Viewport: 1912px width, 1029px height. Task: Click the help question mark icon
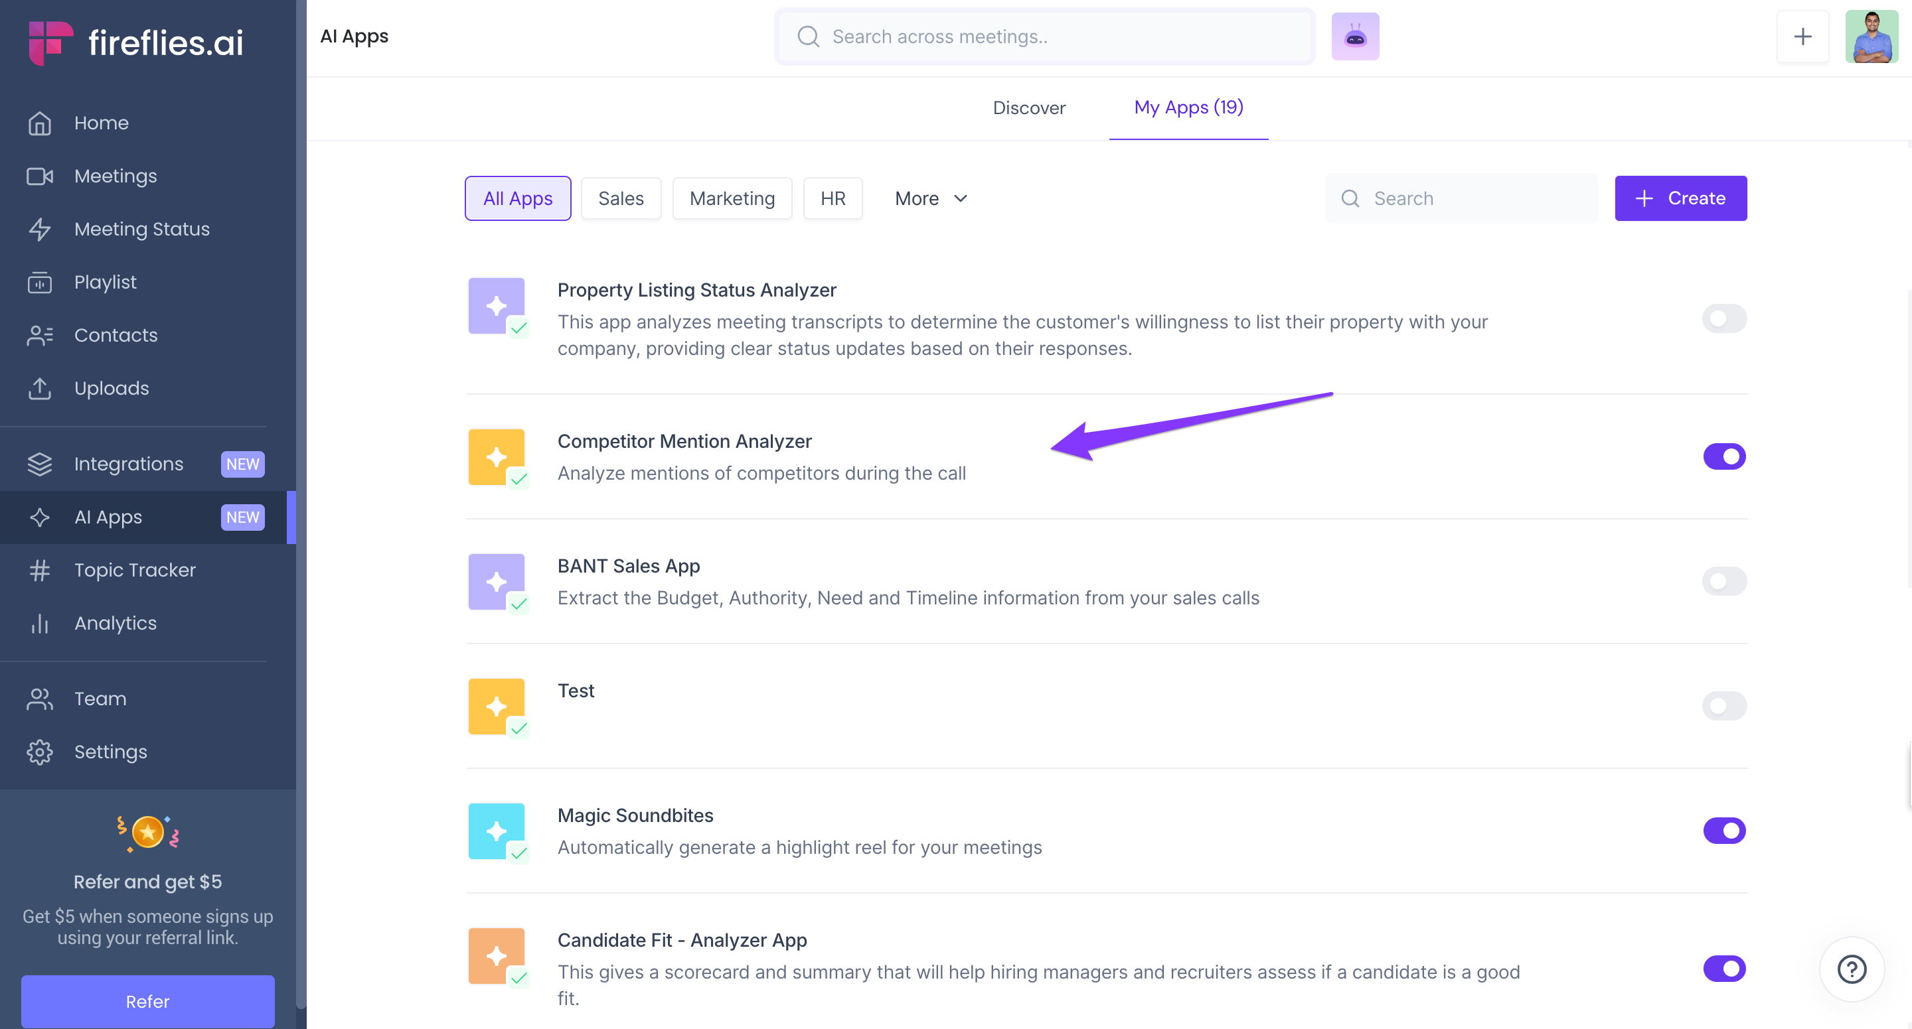click(x=1851, y=968)
